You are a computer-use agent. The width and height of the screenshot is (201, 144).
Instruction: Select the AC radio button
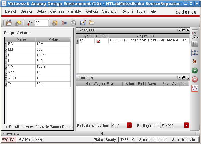(x=192, y=33)
